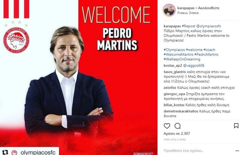Click the Ακολουθείτε following button
241x155 pixels.
tap(209, 8)
